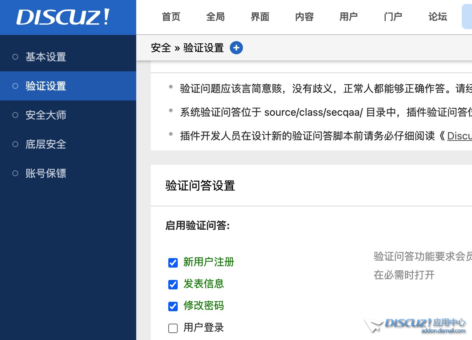The width and height of the screenshot is (472, 340).
Task: Select 验证设置 in the sidebar
Action: pos(46,86)
